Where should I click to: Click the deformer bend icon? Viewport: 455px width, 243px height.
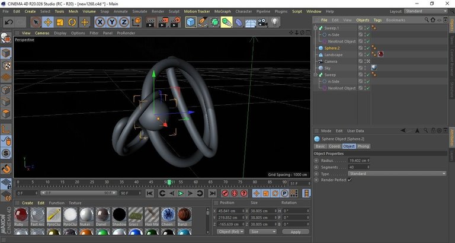239,23
